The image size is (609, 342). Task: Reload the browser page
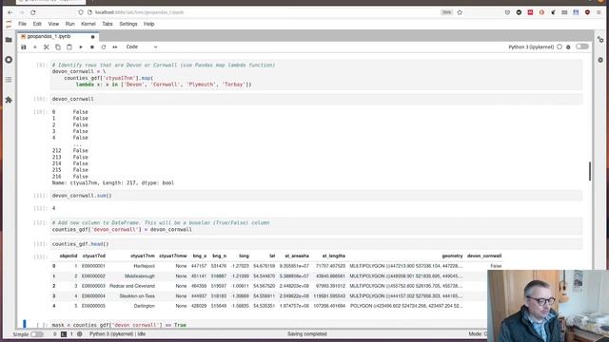click(x=33, y=12)
